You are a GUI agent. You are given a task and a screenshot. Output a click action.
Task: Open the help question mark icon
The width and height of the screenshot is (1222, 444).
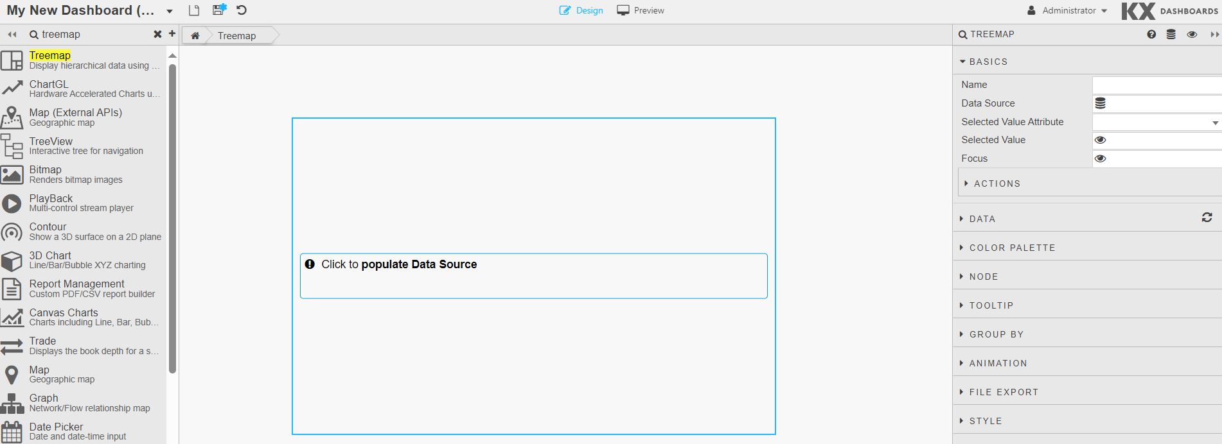tap(1151, 35)
